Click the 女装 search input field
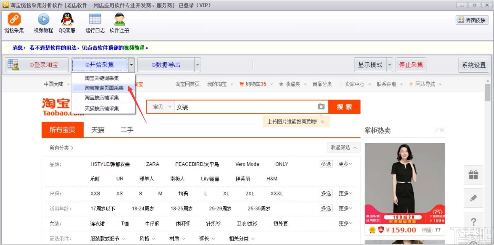This screenshot has width=494, height=245. tap(226, 107)
